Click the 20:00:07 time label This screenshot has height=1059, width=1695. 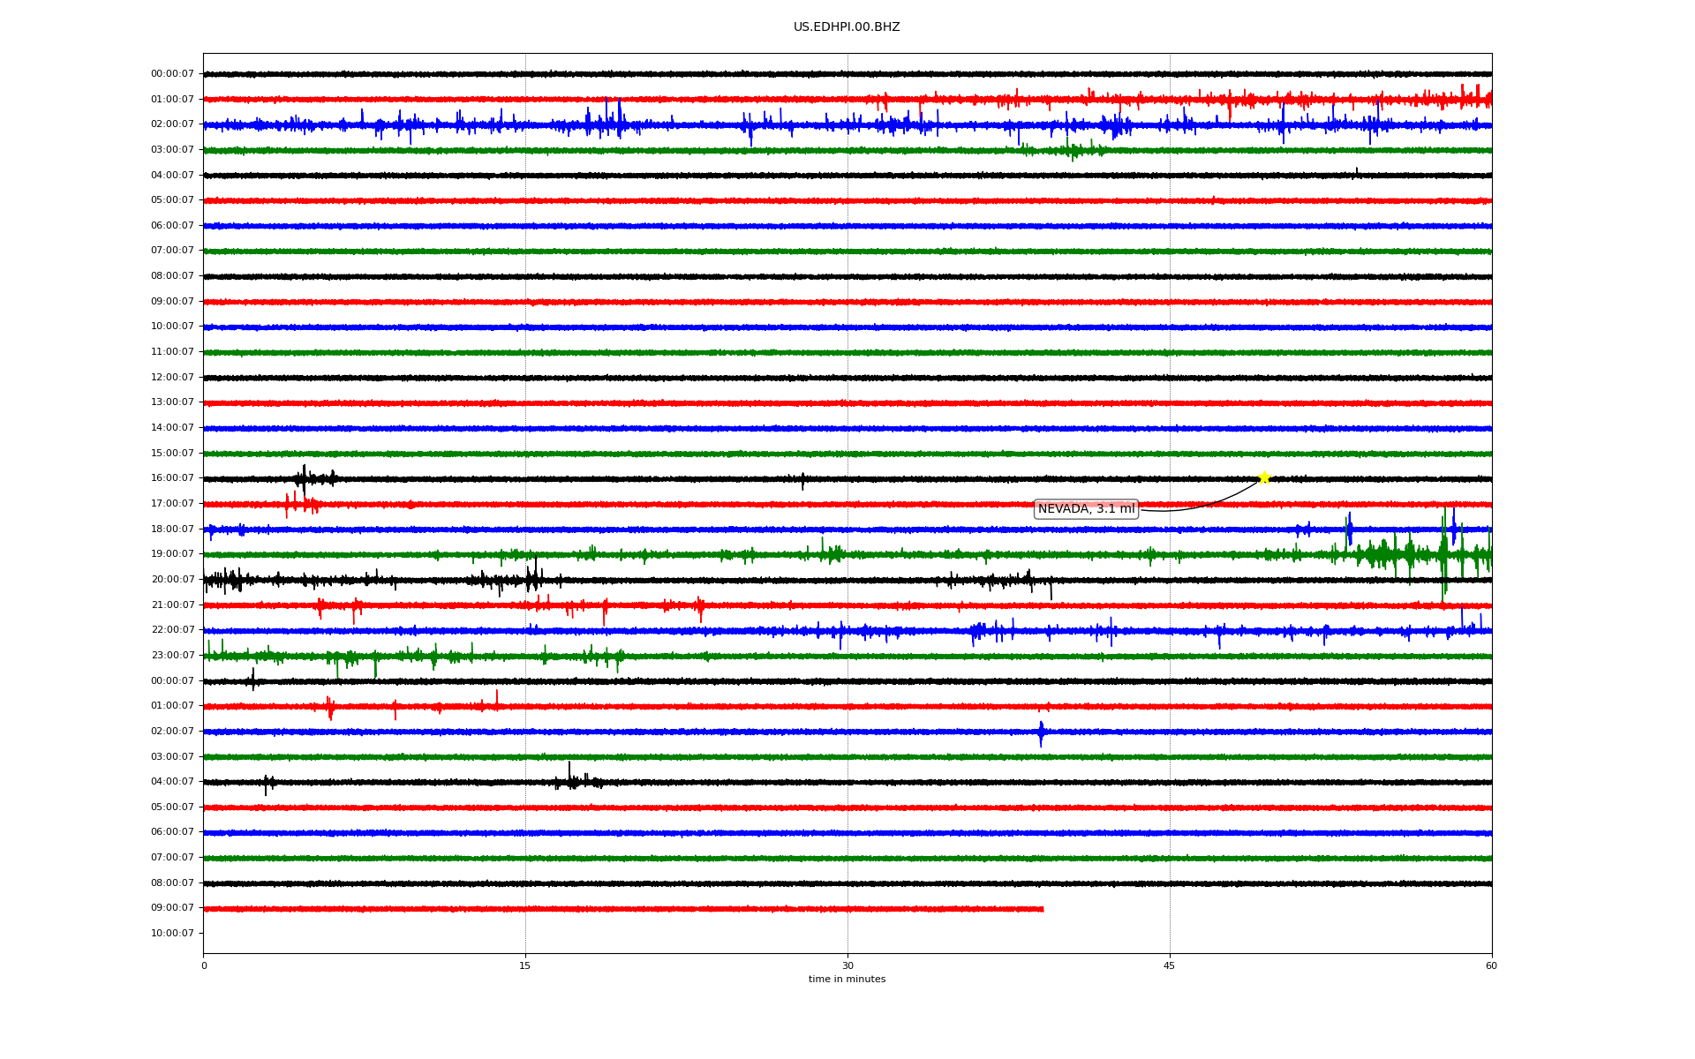tap(172, 580)
